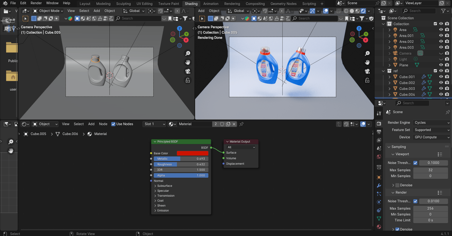
Task: Click the Material name field in node editor
Action: (x=194, y=124)
